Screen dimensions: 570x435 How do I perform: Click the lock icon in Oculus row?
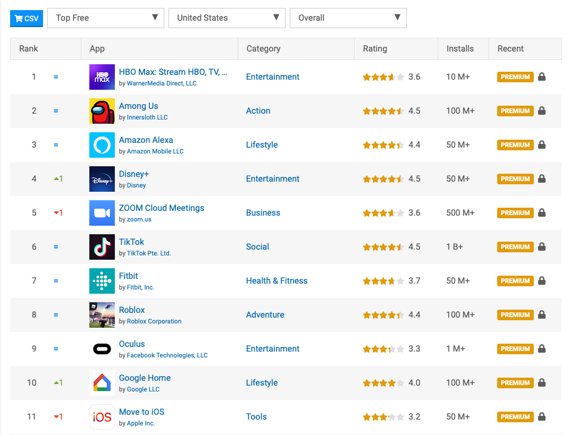542,348
